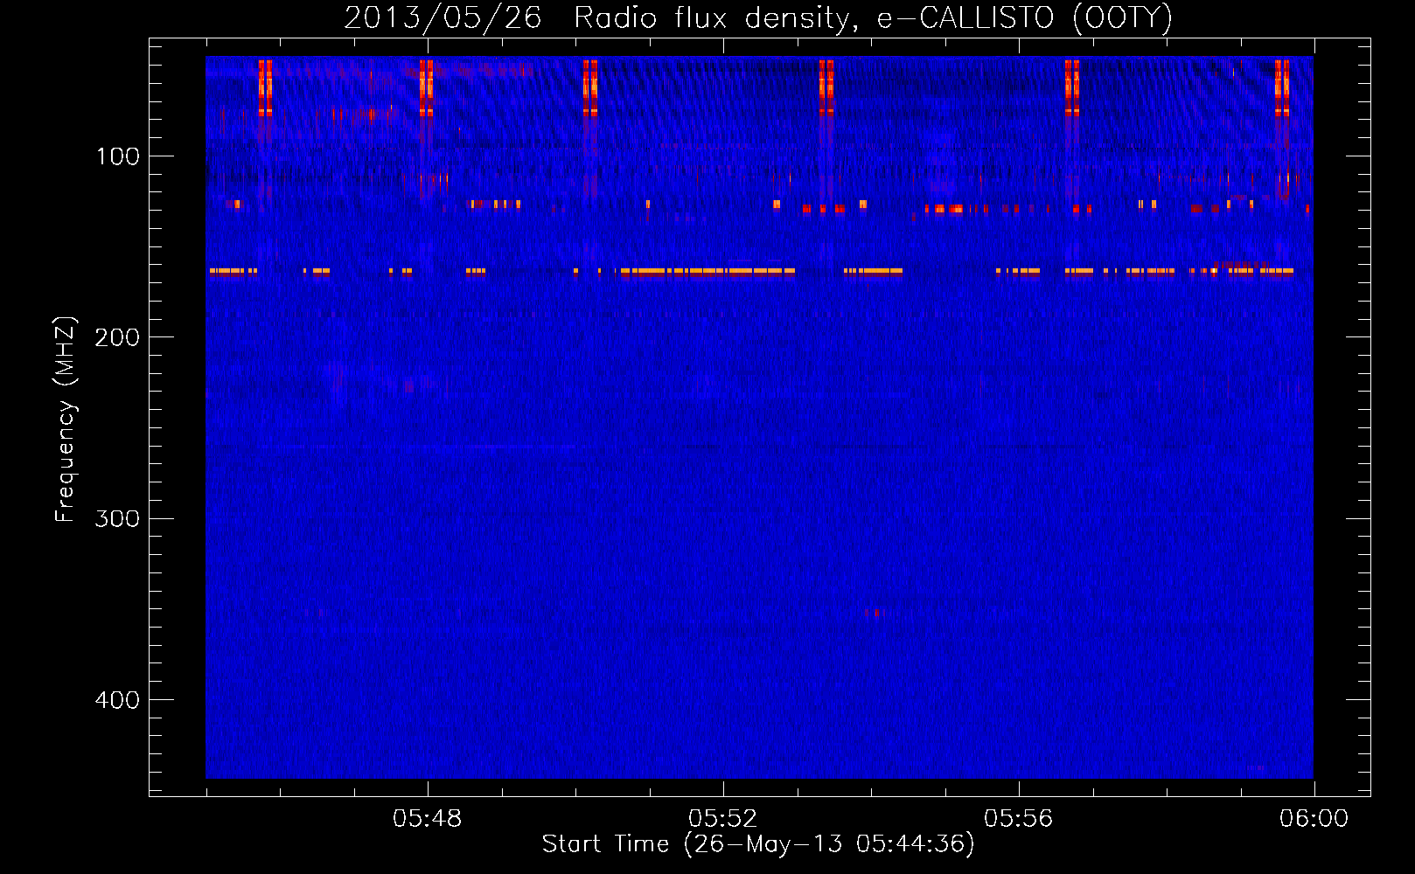
Task: Click the 'Start Time (26-May-13 05:44:36)' axis label
Action: tap(758, 844)
